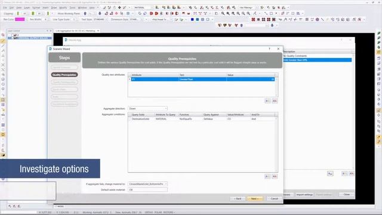Click the dark blue square icon in toolbar
The width and height of the screenshot is (382, 215).
click(x=192, y=19)
